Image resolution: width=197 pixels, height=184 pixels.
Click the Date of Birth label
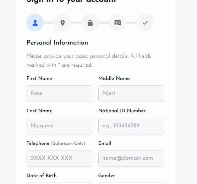click(x=42, y=175)
